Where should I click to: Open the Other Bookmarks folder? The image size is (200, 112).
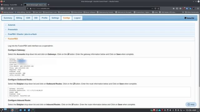coord(192,12)
